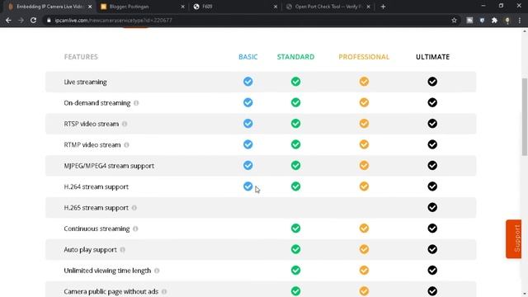Reload the ipcamlive page
The height and width of the screenshot is (297, 528).
(33, 20)
